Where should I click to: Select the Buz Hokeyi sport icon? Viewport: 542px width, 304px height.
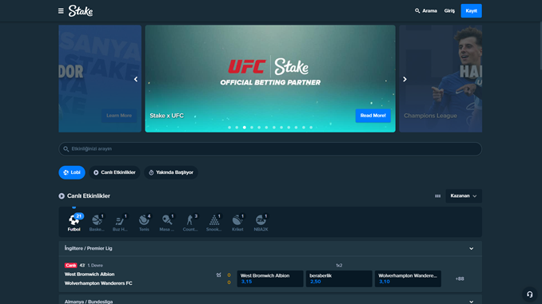tap(120, 223)
